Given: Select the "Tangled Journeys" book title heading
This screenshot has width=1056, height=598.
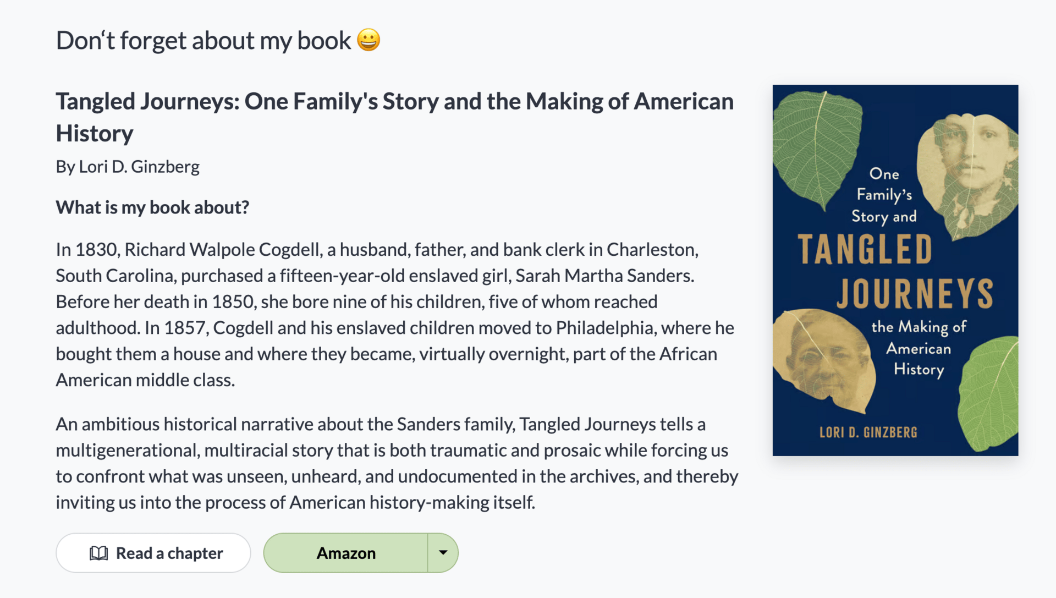Looking at the screenshot, I should [x=394, y=117].
